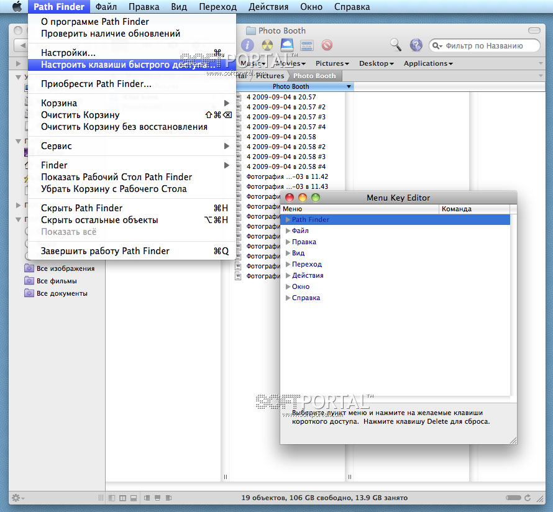Choose О программе Path Finder
The height and width of the screenshot is (512, 553).
pos(132,22)
